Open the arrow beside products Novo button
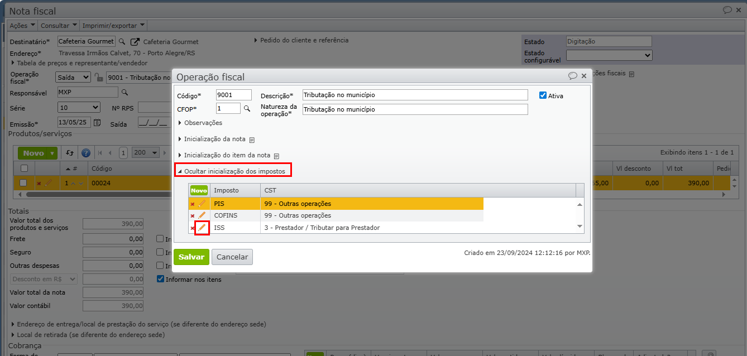747x356 pixels. point(52,153)
